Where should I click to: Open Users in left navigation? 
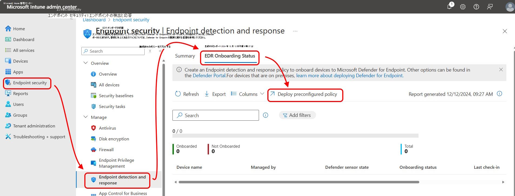14,104
